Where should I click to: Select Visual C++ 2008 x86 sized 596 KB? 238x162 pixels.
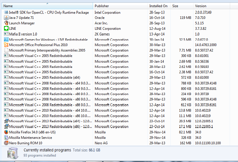click(x=50, y=99)
